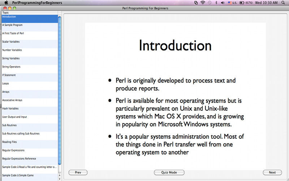This screenshot has height=181, width=289.
Task: Minimize the Perl Programming window
Action: 10,8
